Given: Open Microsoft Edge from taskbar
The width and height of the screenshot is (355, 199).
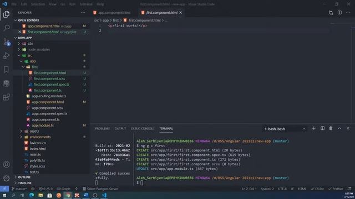Looking at the screenshot, I should click(x=32, y=195).
